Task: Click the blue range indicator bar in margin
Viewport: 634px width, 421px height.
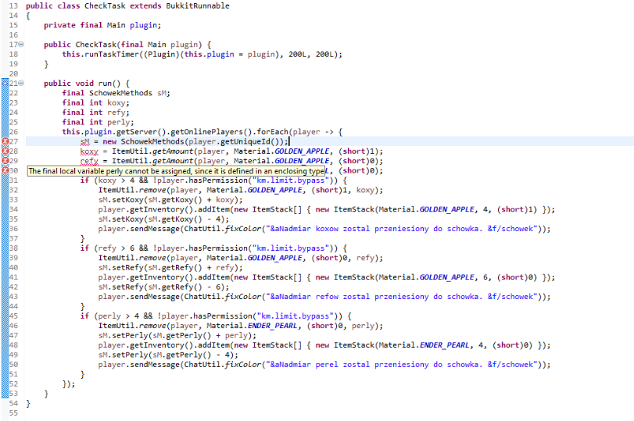Action: (5, 238)
